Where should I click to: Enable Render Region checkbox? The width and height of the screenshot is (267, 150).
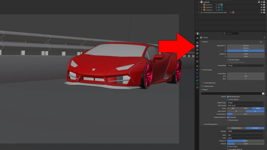pos(228,60)
